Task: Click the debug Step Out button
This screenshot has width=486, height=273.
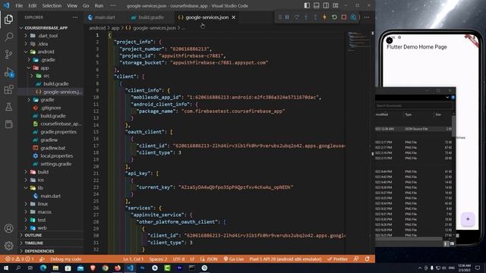Action: click(x=315, y=17)
